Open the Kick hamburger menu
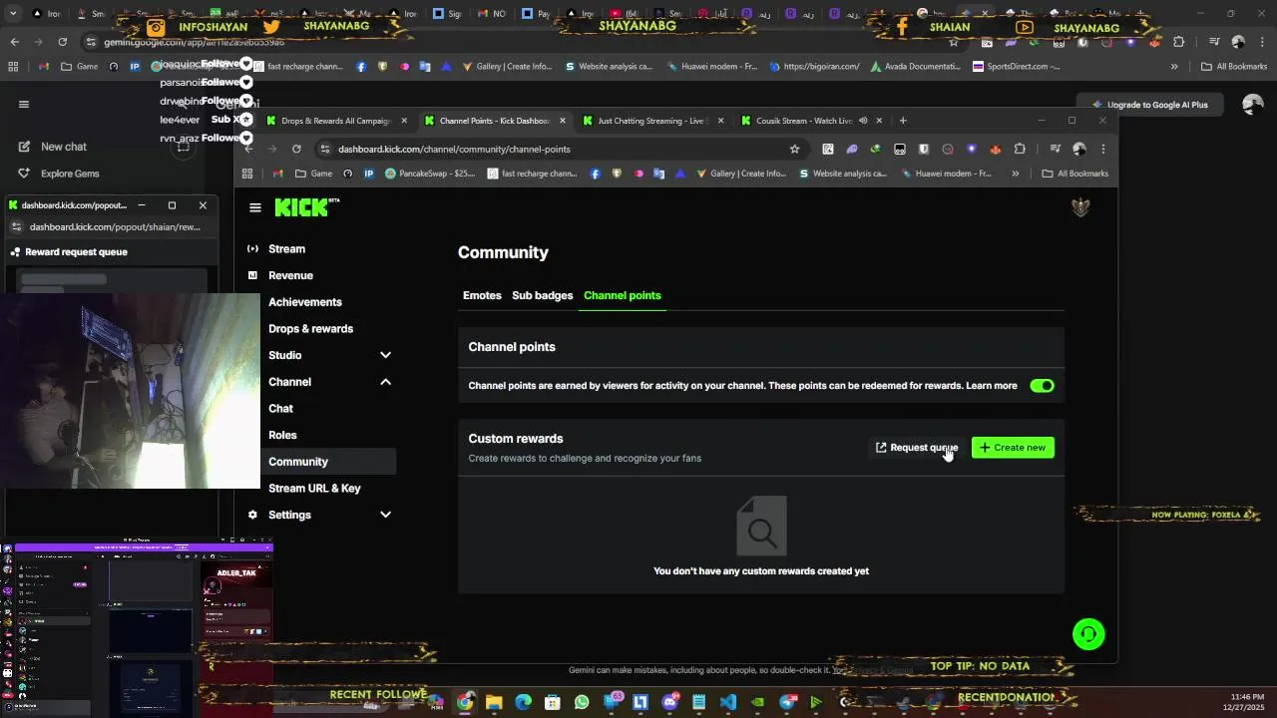Viewport: 1277px width, 718px height. pyautogui.click(x=255, y=207)
